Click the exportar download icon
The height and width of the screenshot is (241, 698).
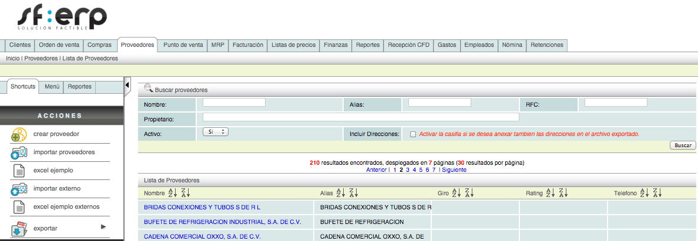tap(19, 228)
